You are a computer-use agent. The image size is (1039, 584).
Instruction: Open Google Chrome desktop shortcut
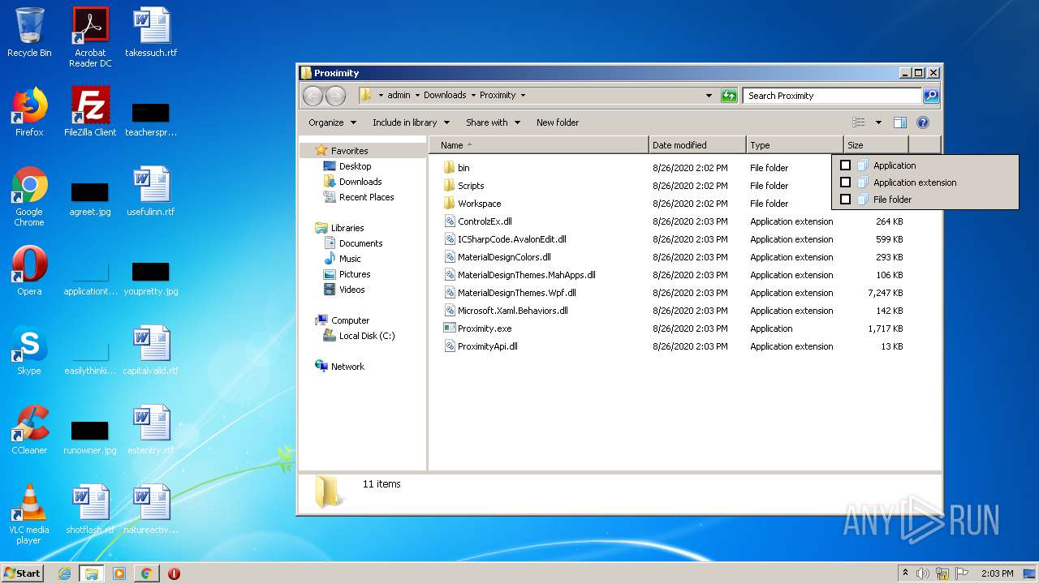pyautogui.click(x=29, y=196)
